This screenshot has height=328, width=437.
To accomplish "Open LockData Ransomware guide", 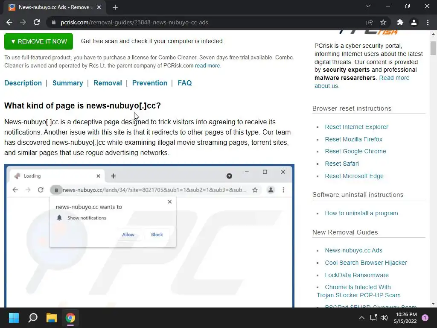I will click(357, 275).
